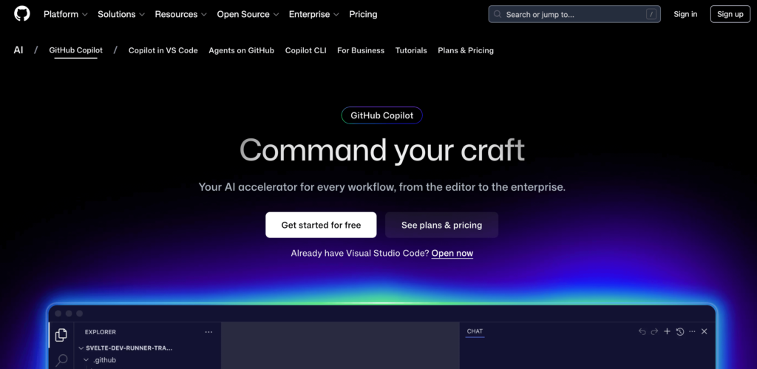
Task: Open chat history clock icon
Action: tap(680, 331)
